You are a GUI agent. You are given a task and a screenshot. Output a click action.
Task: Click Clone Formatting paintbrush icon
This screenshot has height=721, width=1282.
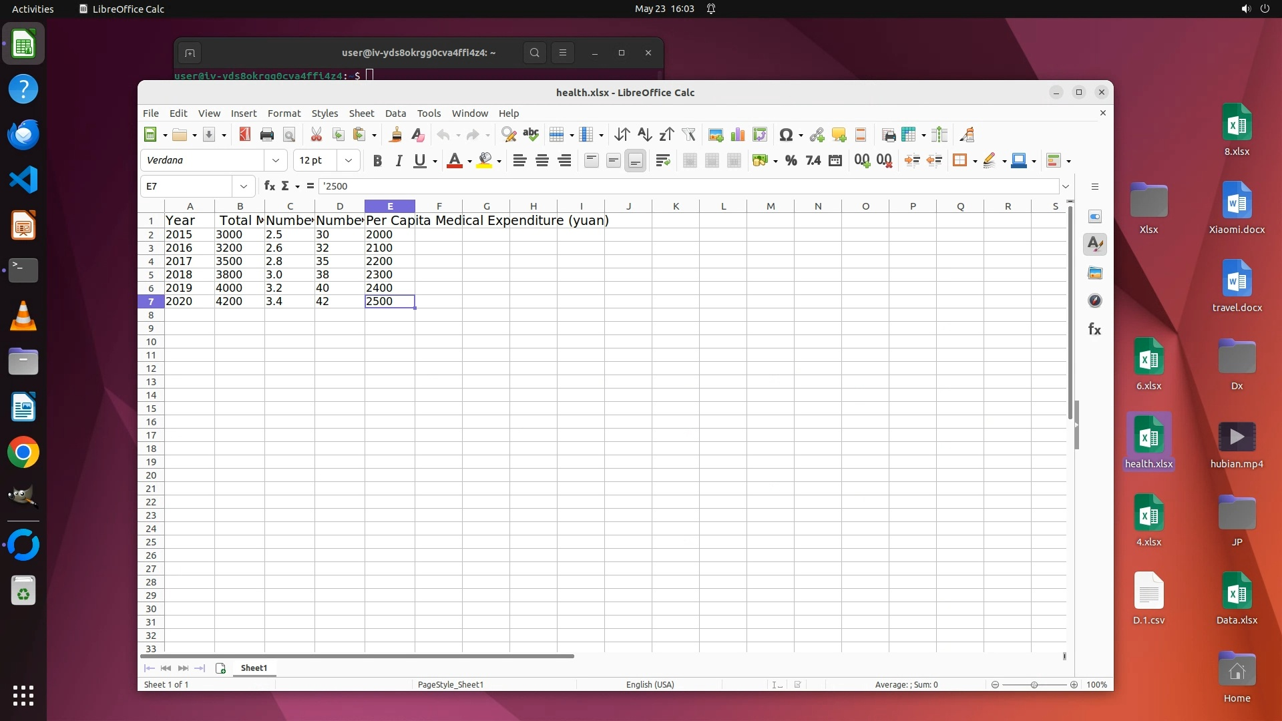tap(395, 135)
